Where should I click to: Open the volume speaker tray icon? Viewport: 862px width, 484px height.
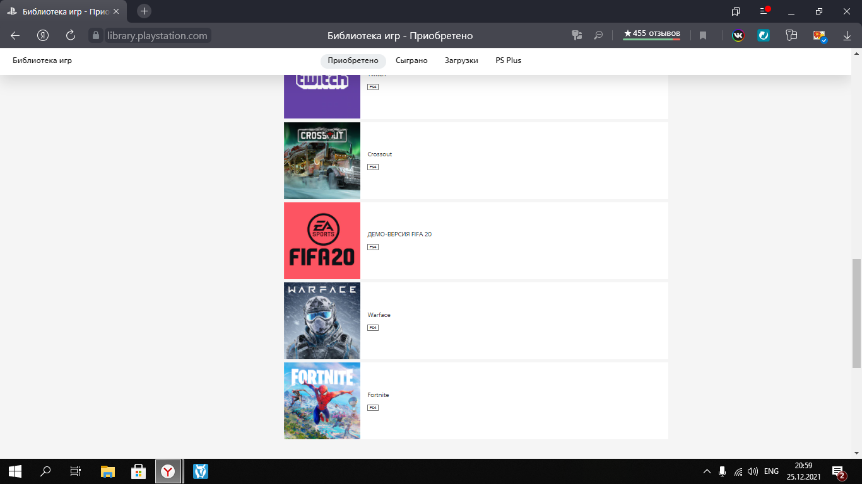753,471
